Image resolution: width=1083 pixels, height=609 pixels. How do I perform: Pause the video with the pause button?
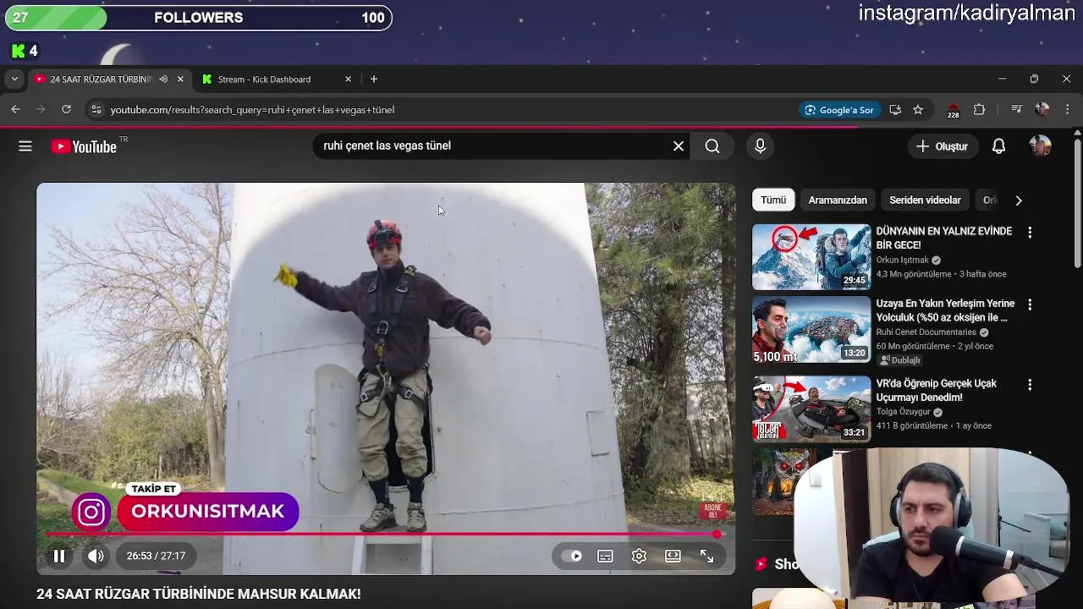point(59,556)
